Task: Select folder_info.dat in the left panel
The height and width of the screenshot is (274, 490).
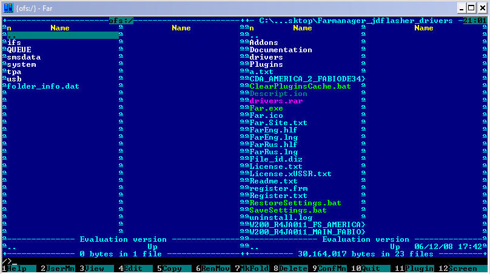Action: click(x=43, y=86)
